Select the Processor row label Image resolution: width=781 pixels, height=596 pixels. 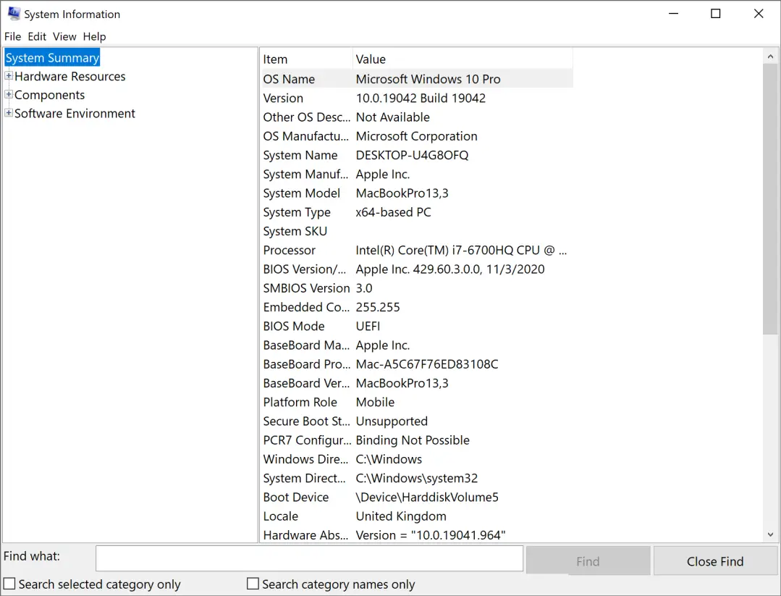tap(289, 250)
